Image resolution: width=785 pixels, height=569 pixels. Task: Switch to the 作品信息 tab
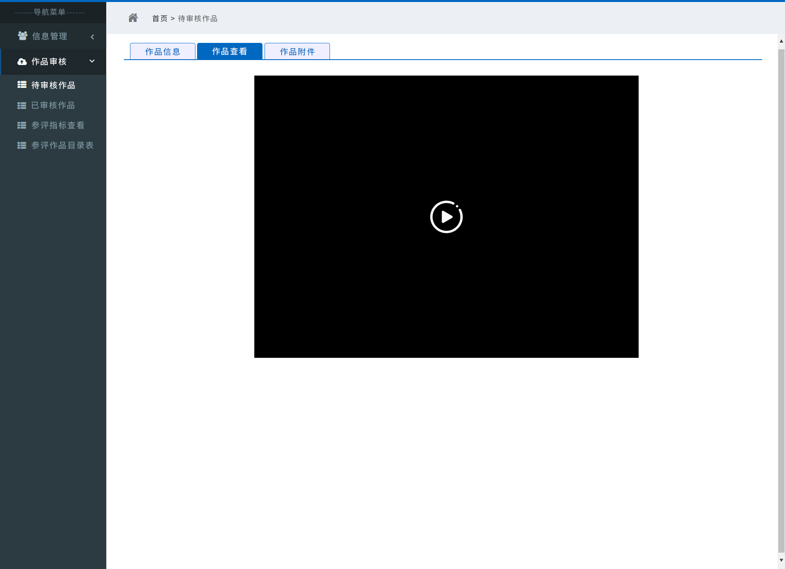(x=163, y=51)
